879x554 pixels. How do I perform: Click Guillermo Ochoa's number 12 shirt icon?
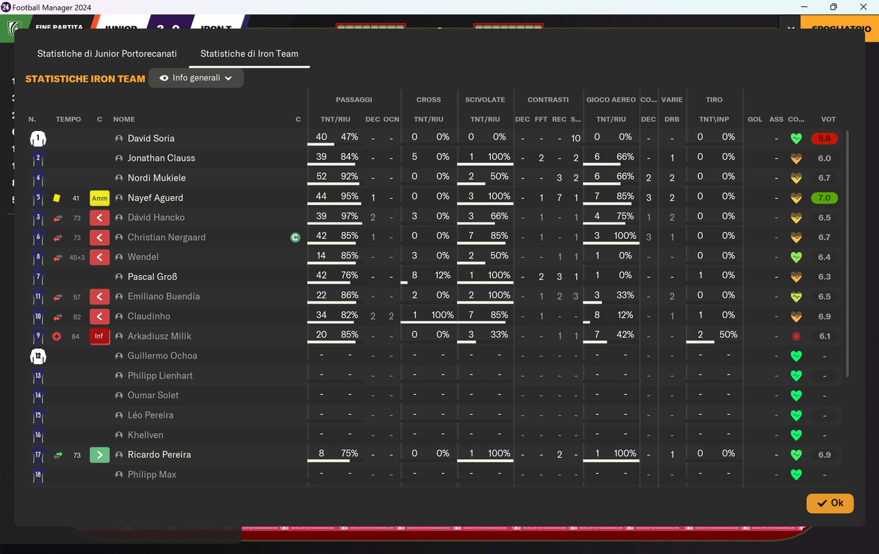pyautogui.click(x=37, y=356)
